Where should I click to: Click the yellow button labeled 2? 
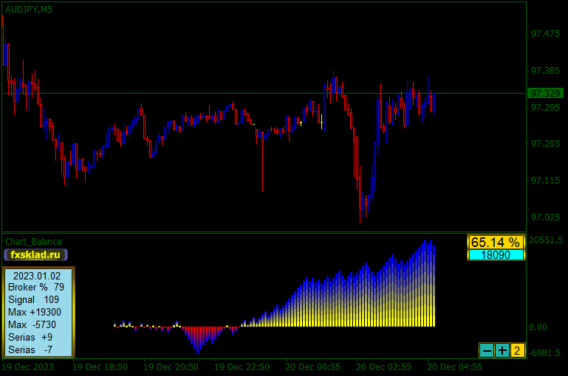[x=517, y=350]
